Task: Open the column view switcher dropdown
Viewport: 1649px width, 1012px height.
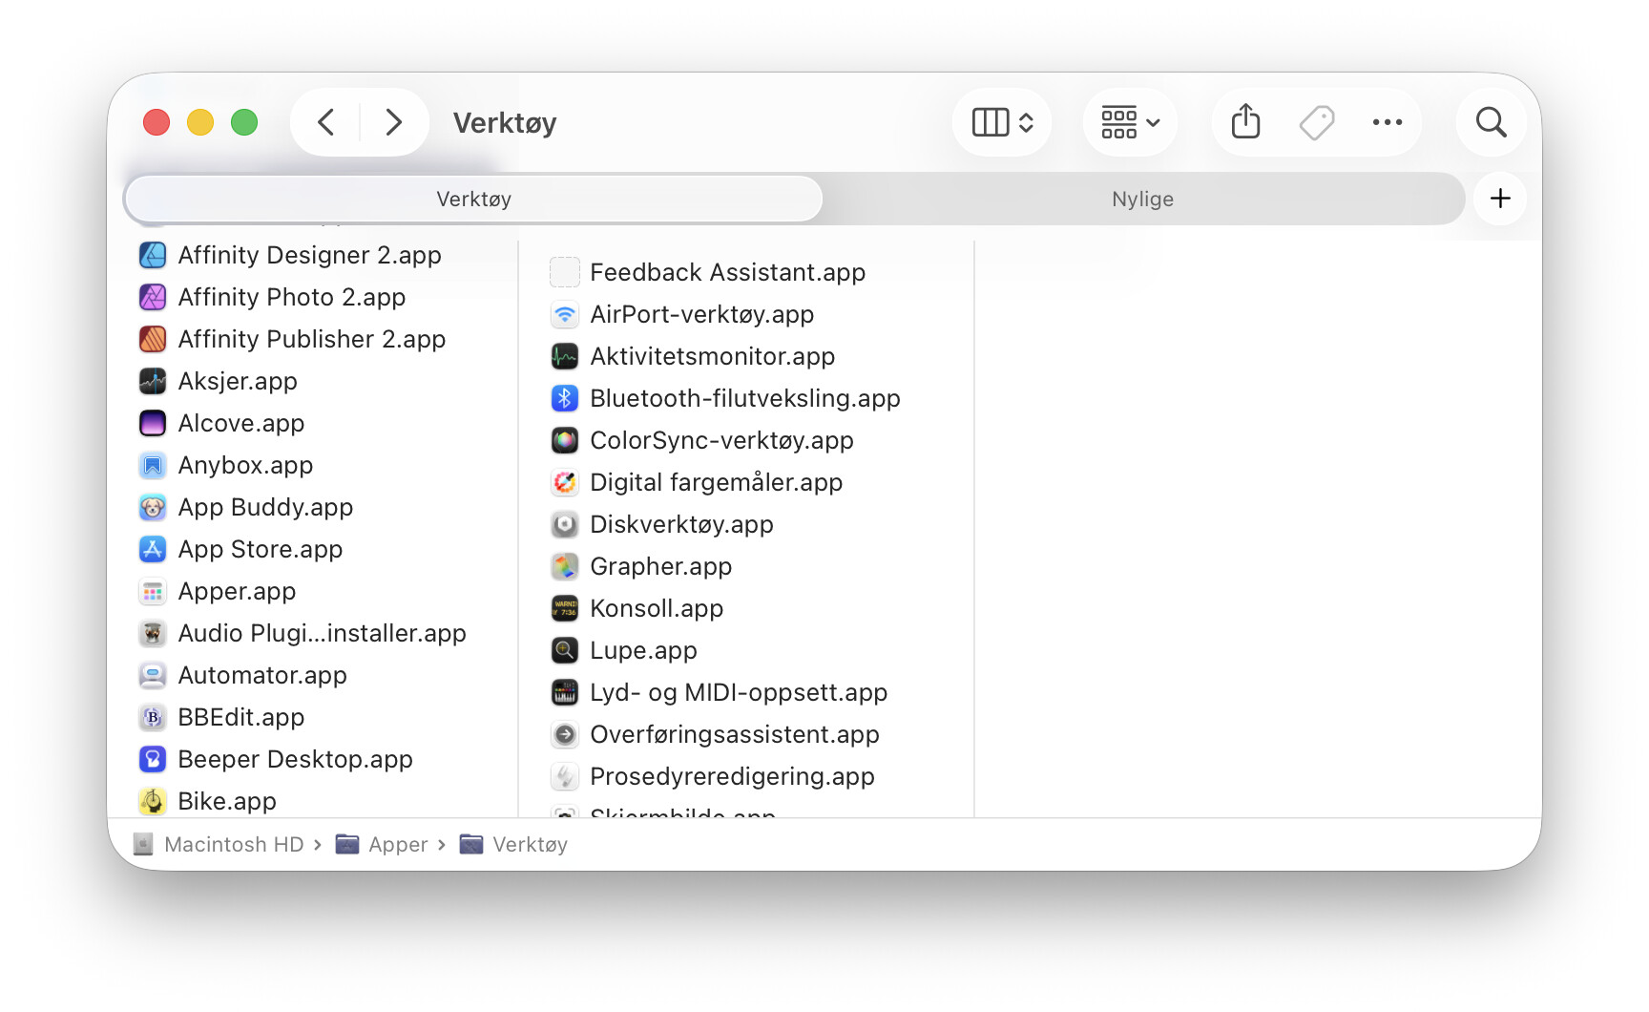Action: pos(1002,122)
